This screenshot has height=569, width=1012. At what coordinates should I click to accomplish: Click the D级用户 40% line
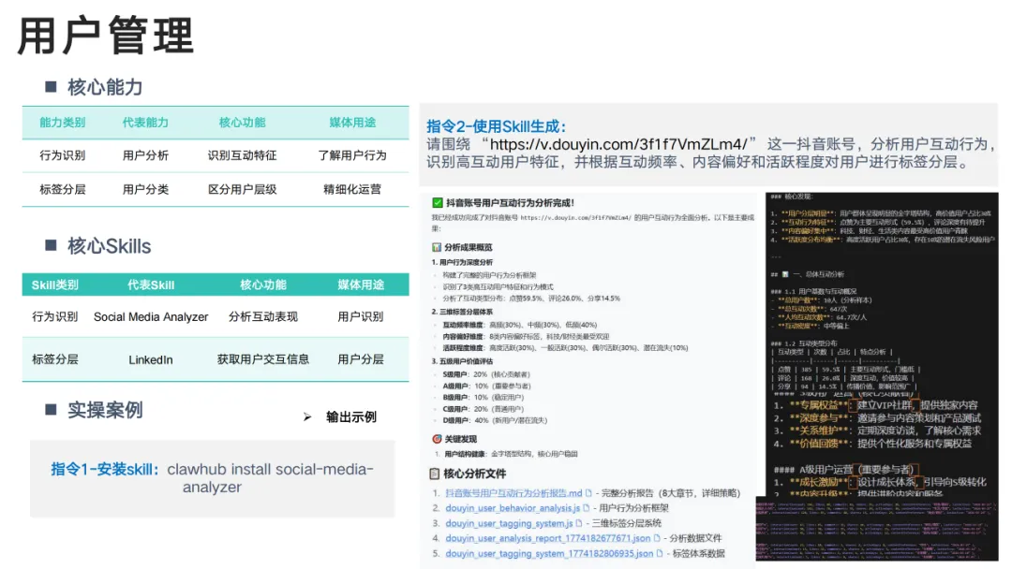point(495,420)
